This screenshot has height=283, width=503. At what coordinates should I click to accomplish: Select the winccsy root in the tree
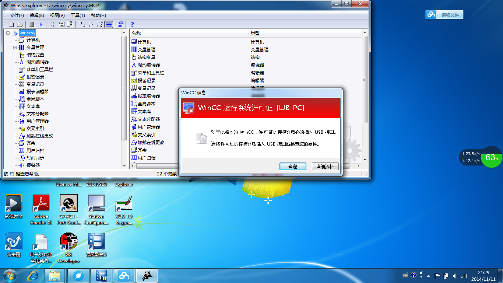28,33
